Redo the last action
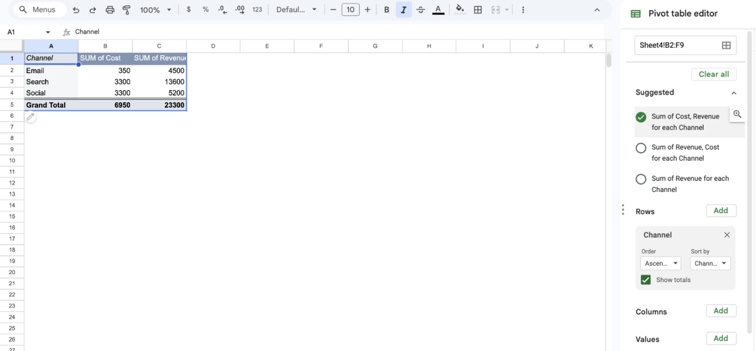The image size is (756, 351). pyautogui.click(x=93, y=10)
